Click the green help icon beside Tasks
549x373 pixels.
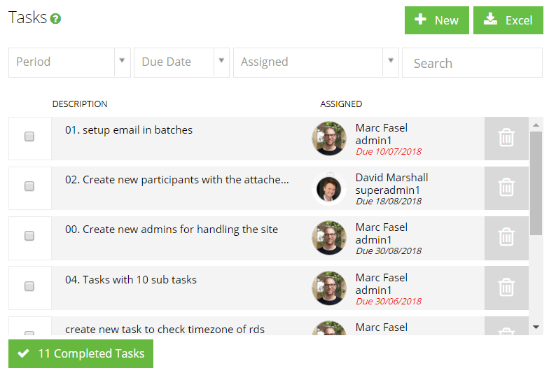click(x=55, y=18)
